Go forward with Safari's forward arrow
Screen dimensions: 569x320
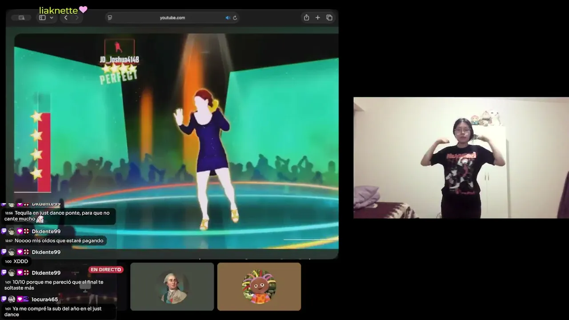[x=77, y=18]
